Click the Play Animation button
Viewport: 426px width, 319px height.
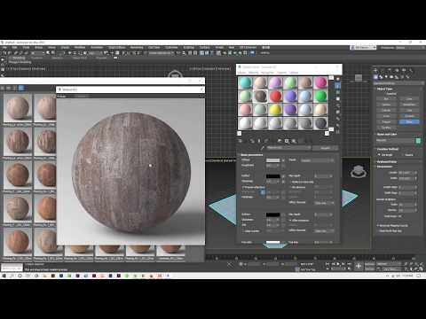[x=337, y=264]
